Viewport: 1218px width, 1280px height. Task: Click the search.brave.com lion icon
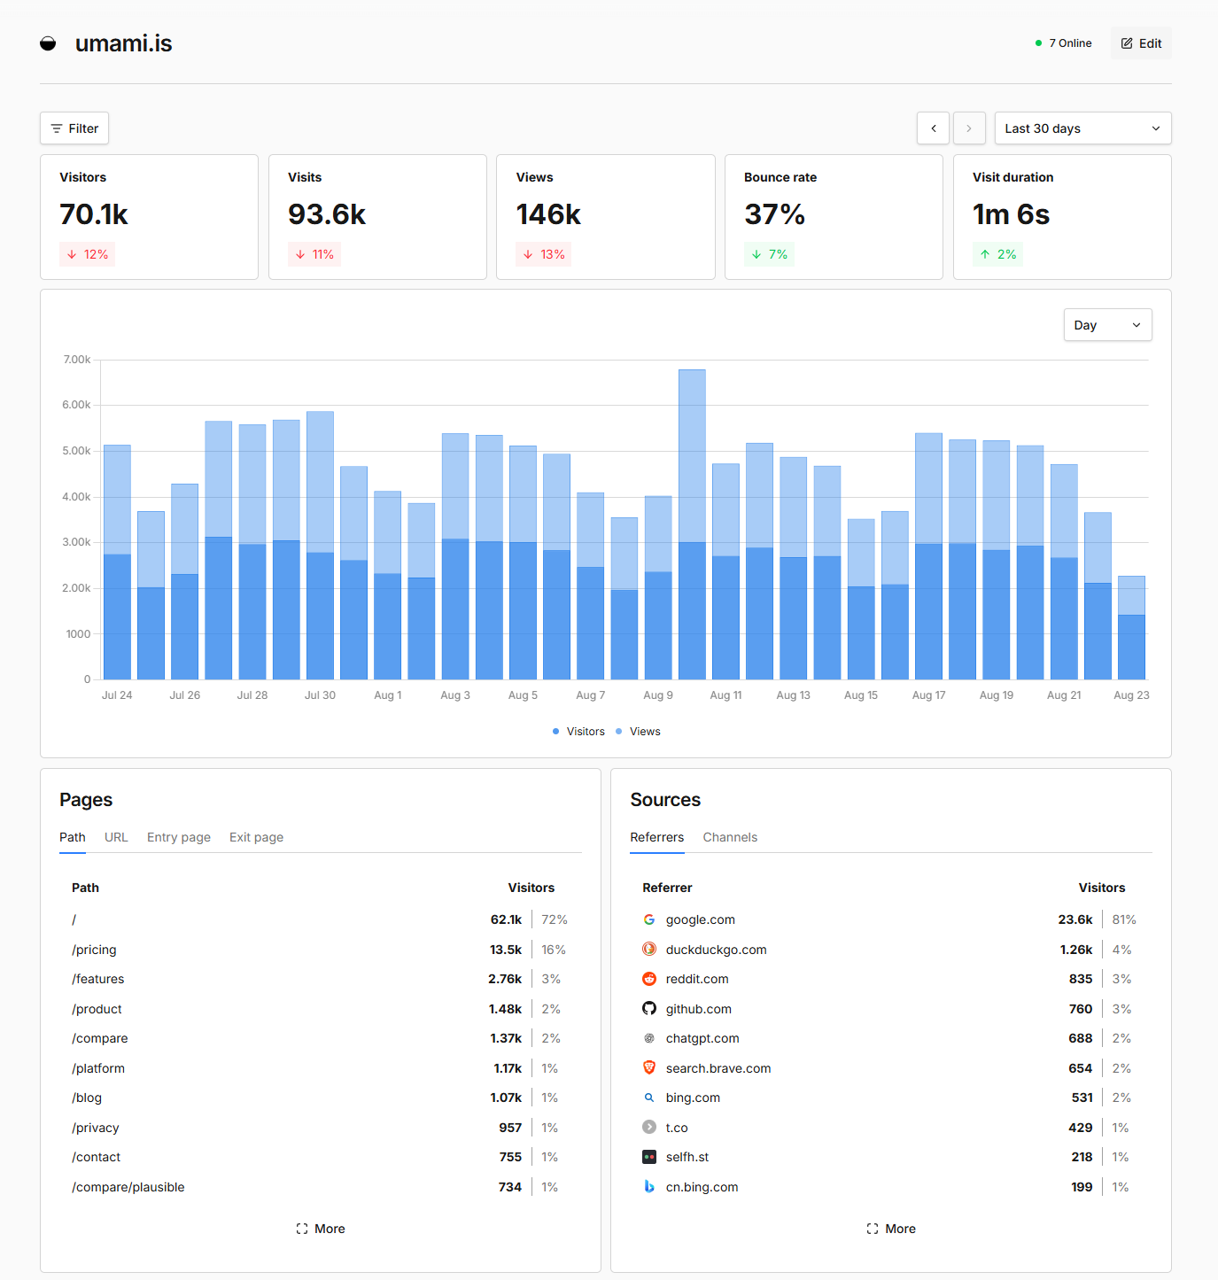(x=649, y=1068)
